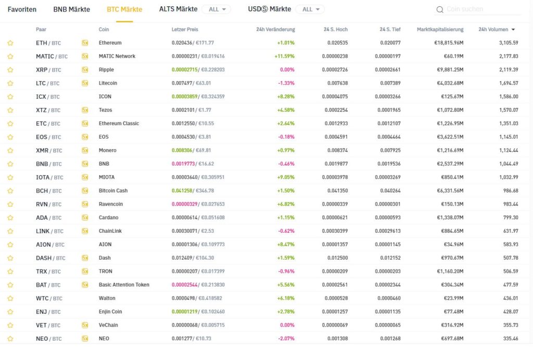Add ETC/BTC to favorites with star
The height and width of the screenshot is (347, 533).
click(10, 124)
